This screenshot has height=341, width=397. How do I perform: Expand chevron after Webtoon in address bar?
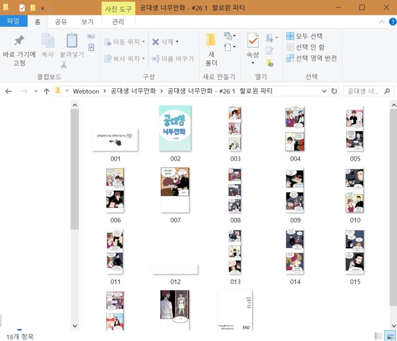105,91
